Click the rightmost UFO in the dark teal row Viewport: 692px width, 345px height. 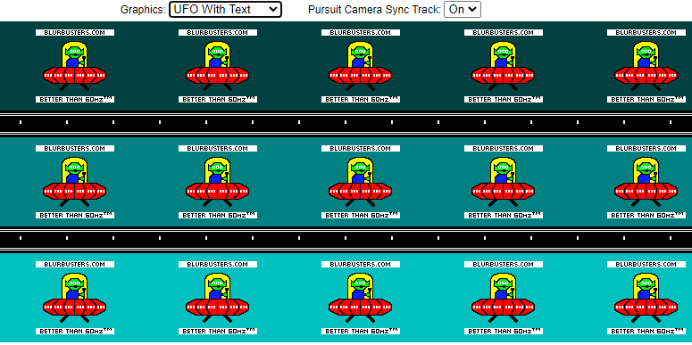tap(646, 66)
